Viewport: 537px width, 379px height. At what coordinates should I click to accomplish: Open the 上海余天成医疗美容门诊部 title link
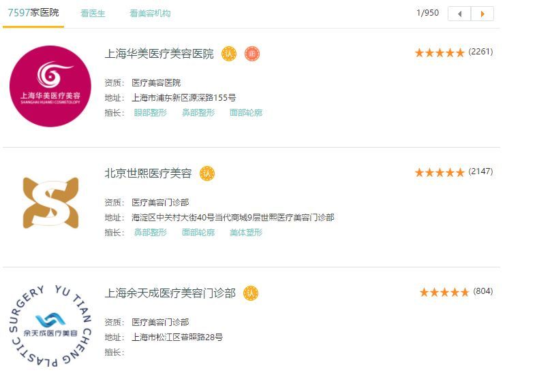click(x=170, y=293)
